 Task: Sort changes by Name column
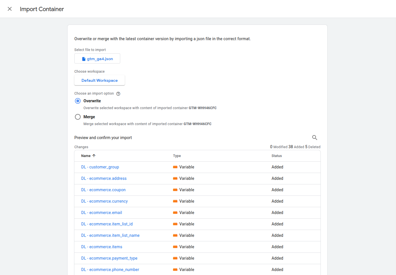(86, 156)
